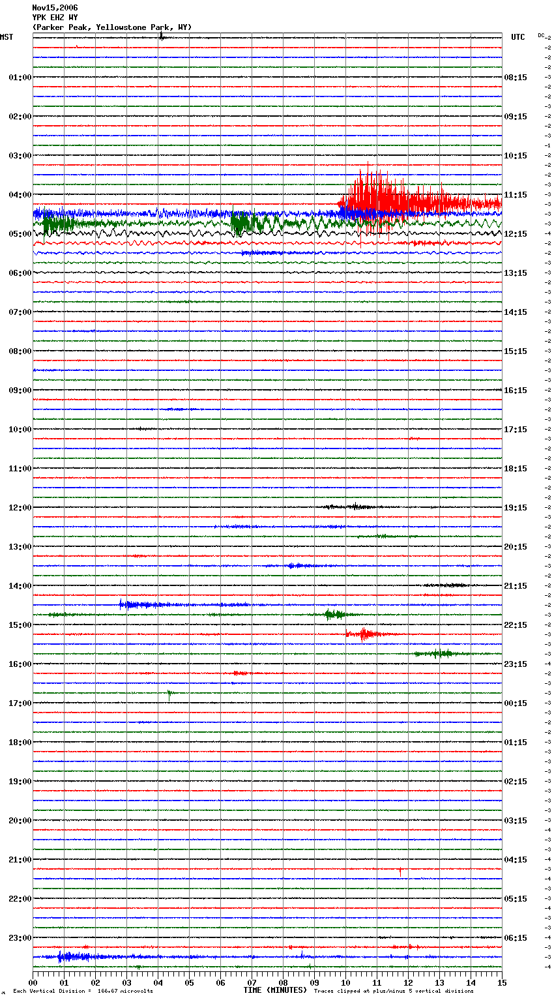Image resolution: width=554 pixels, height=1000 pixels.
Task: Select the MST time label "09:00"
Action: 20,390
